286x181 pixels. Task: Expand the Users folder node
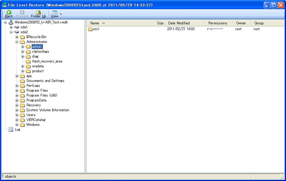point(17,115)
